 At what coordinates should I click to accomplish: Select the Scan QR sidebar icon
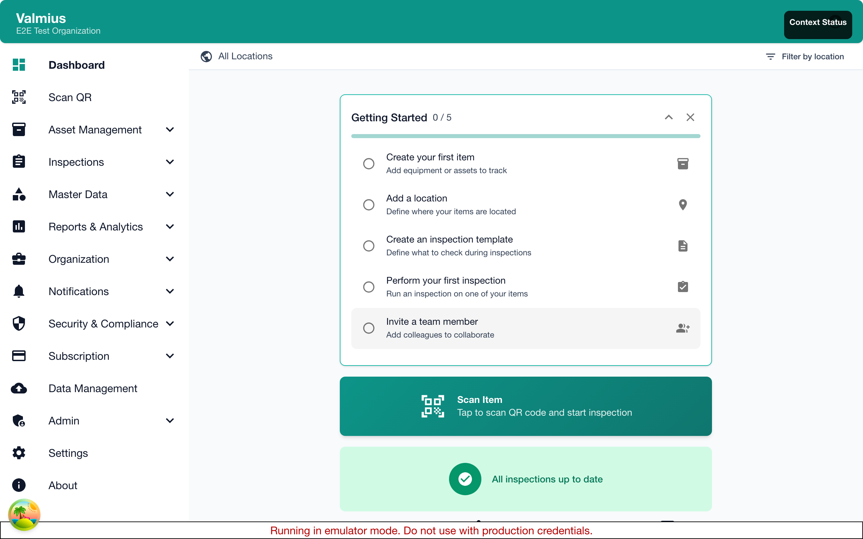(19, 97)
